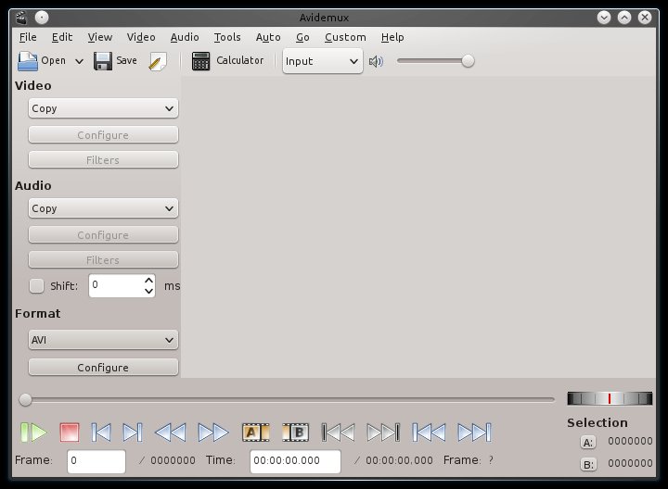
Task: Increase the Shift value with up arrow
Action: pos(148,281)
